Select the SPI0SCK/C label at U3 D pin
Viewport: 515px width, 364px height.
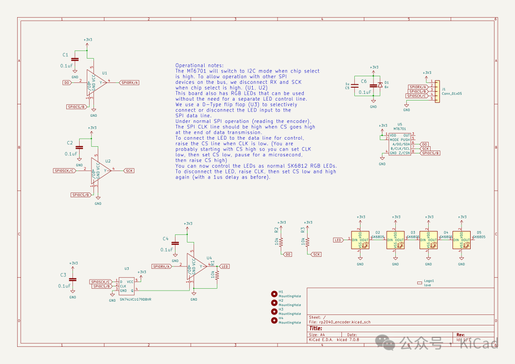(x=101, y=282)
